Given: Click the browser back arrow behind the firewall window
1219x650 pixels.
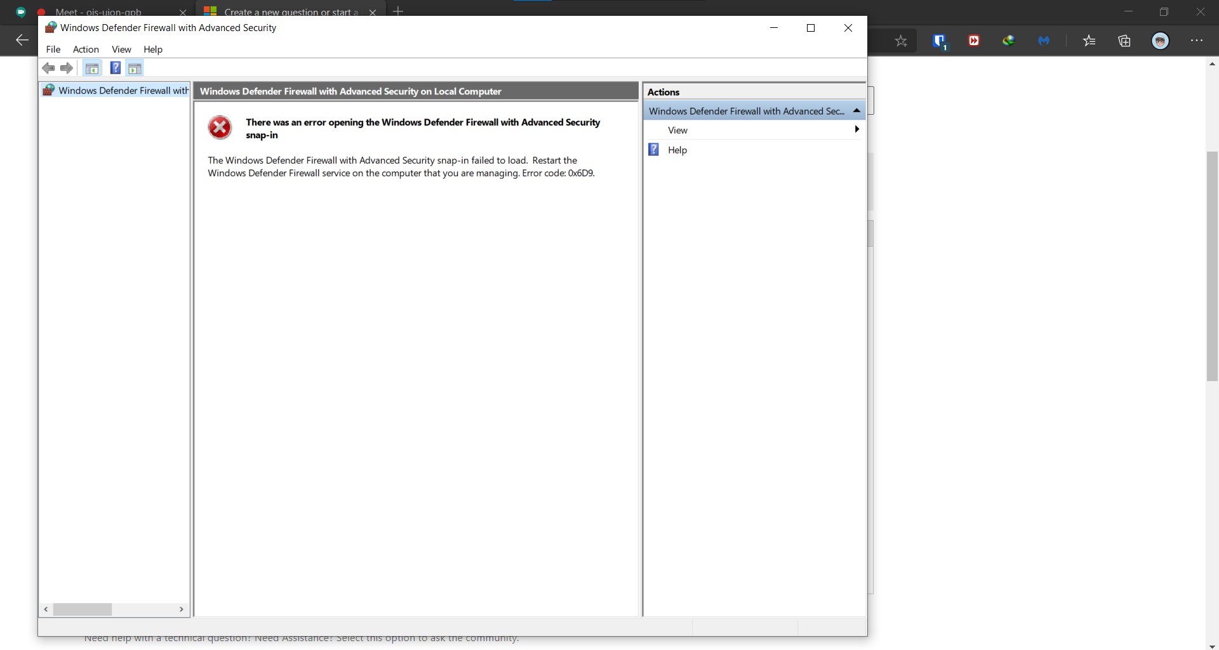Looking at the screenshot, I should pos(22,41).
